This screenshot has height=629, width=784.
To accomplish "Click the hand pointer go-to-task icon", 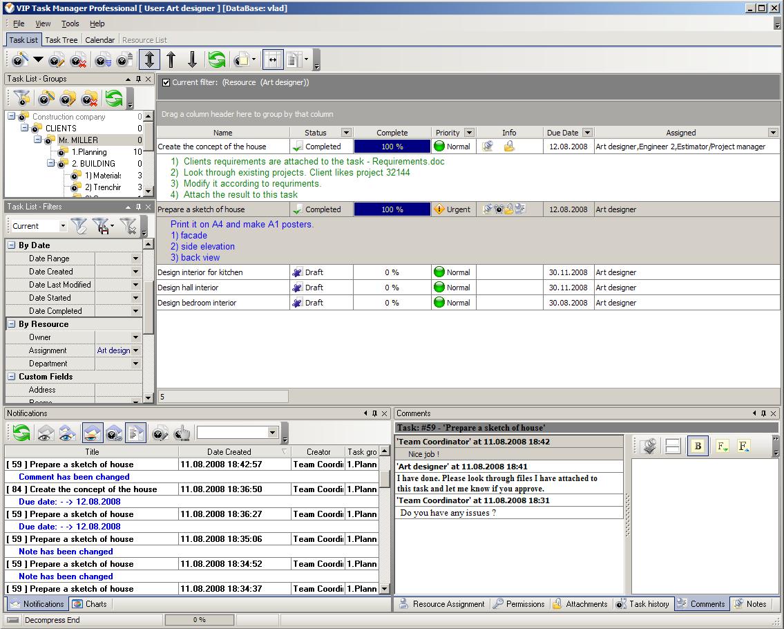I will pyautogui.click(x=182, y=432).
